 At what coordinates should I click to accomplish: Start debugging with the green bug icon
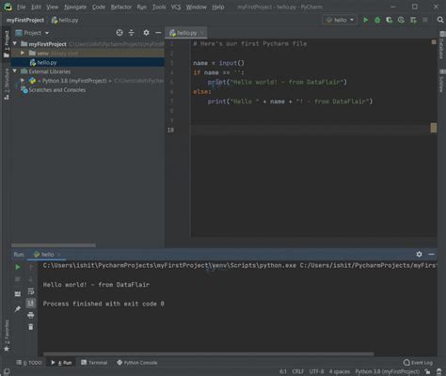(x=377, y=20)
